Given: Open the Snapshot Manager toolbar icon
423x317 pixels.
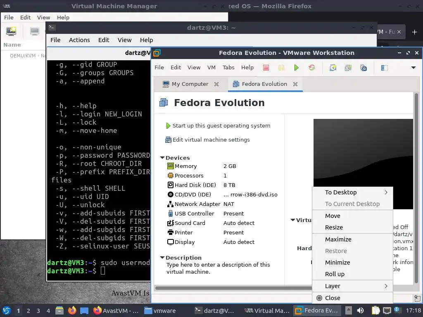Looking at the screenshot, I should click(364, 68).
